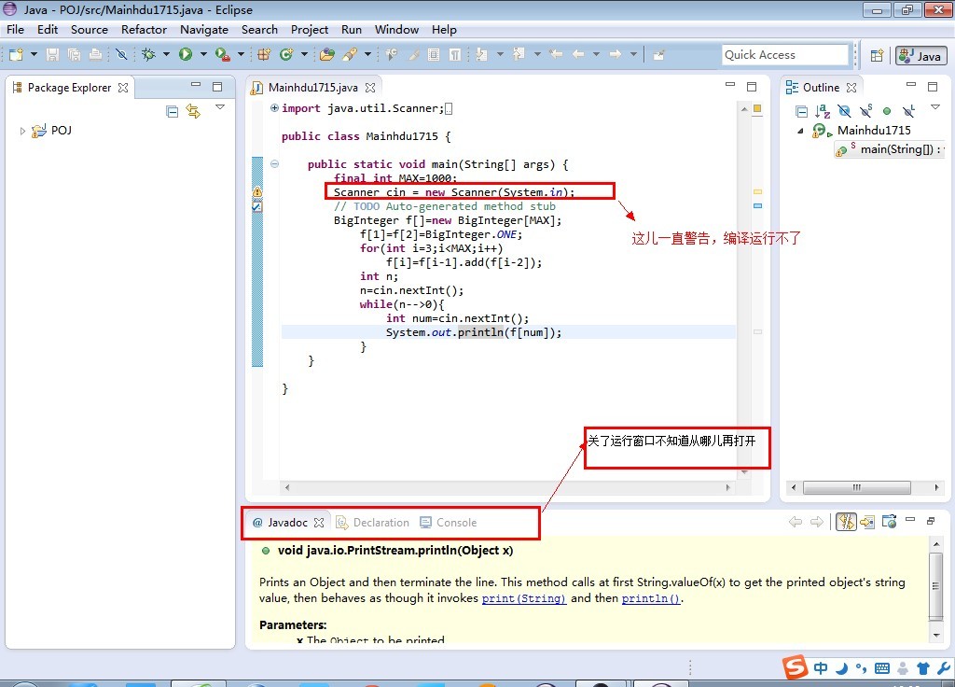
Task: Toggle Link with Selection in Javadoc view
Action: pyautogui.click(x=846, y=522)
